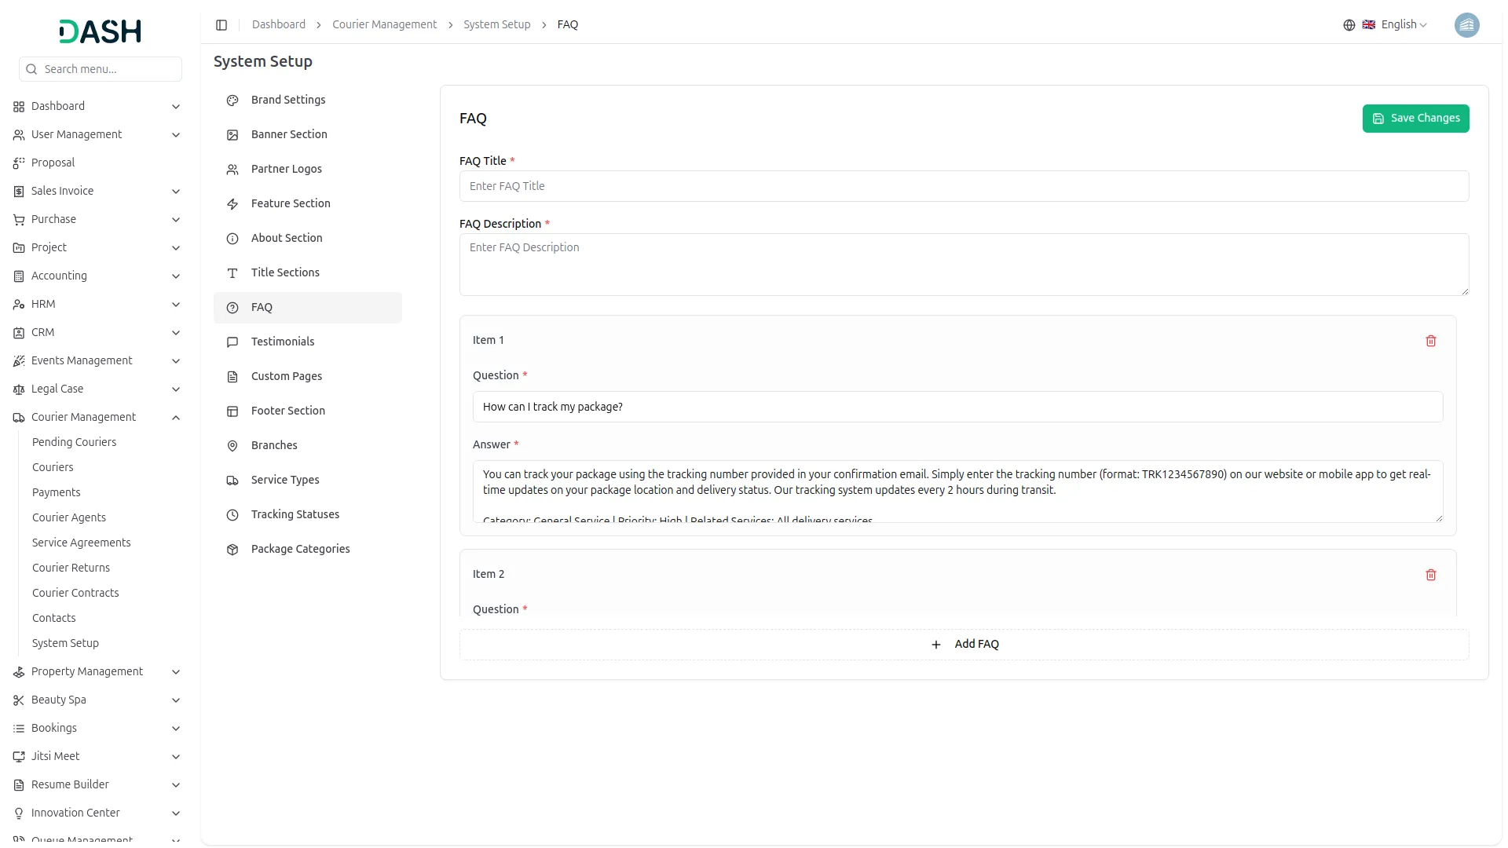This screenshot has height=848, width=1508.
Task: Click the Add FAQ button
Action: click(964, 644)
